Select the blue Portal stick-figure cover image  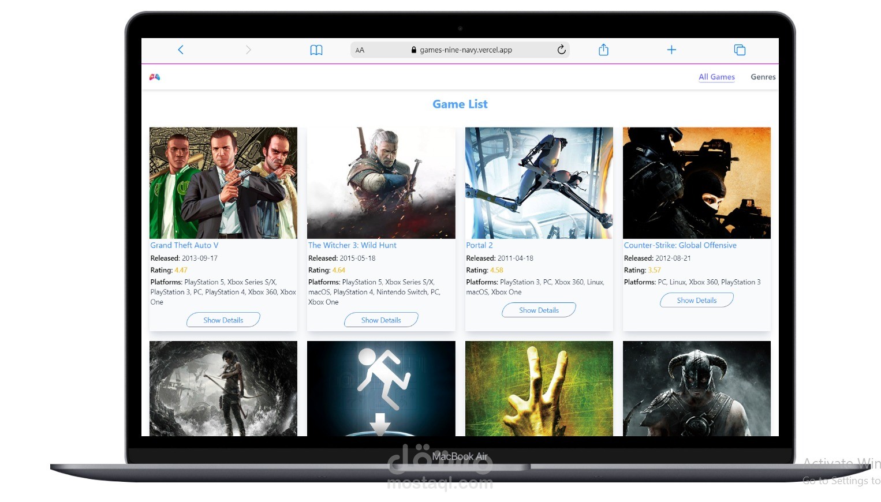click(x=381, y=388)
